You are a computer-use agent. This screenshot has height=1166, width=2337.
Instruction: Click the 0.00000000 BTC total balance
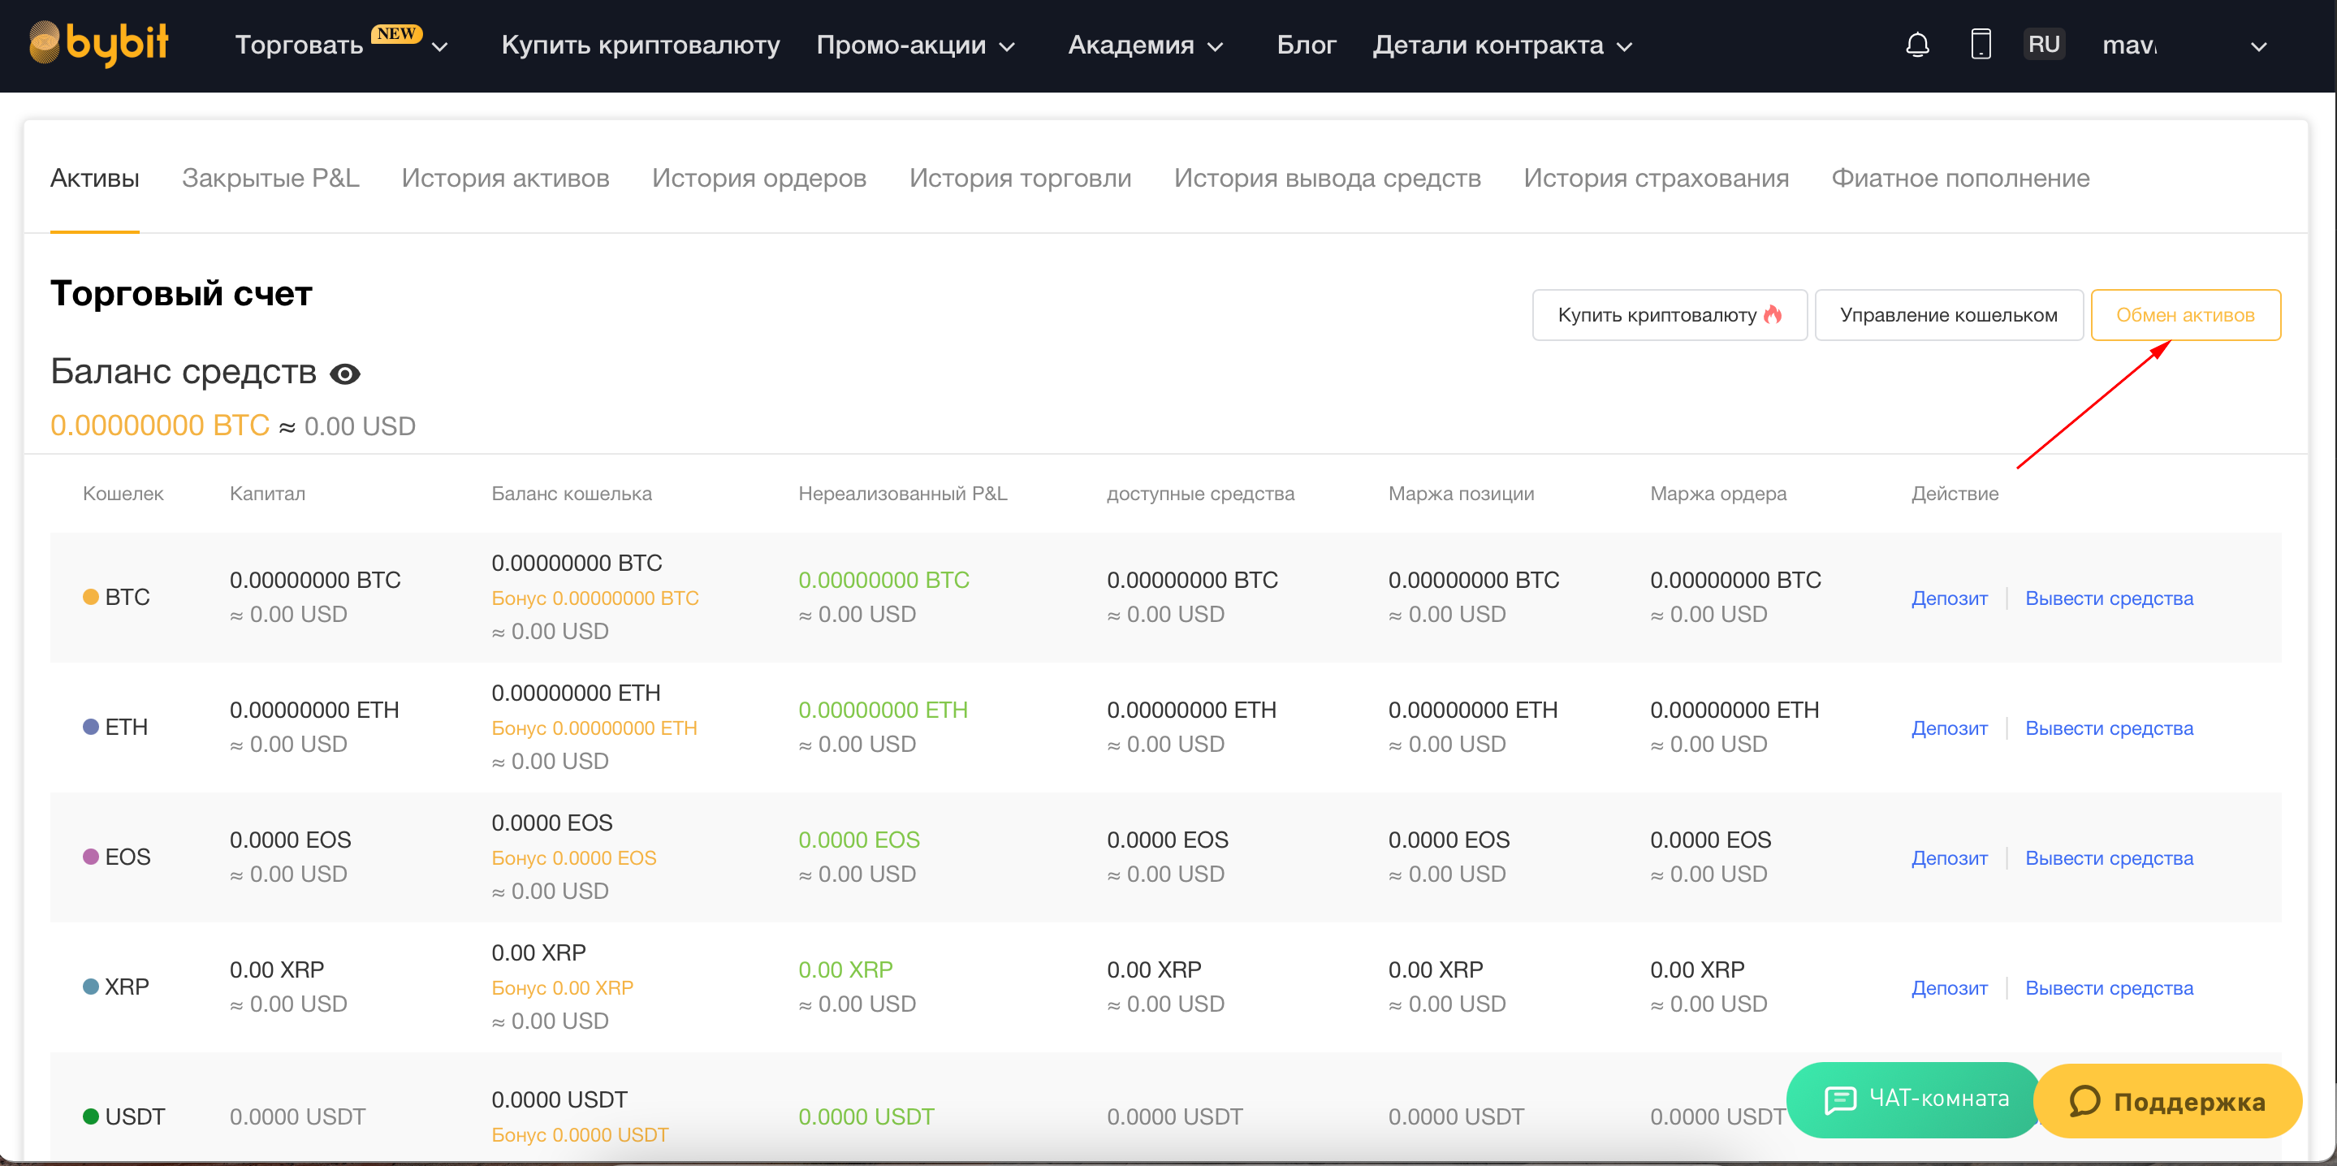pos(160,425)
